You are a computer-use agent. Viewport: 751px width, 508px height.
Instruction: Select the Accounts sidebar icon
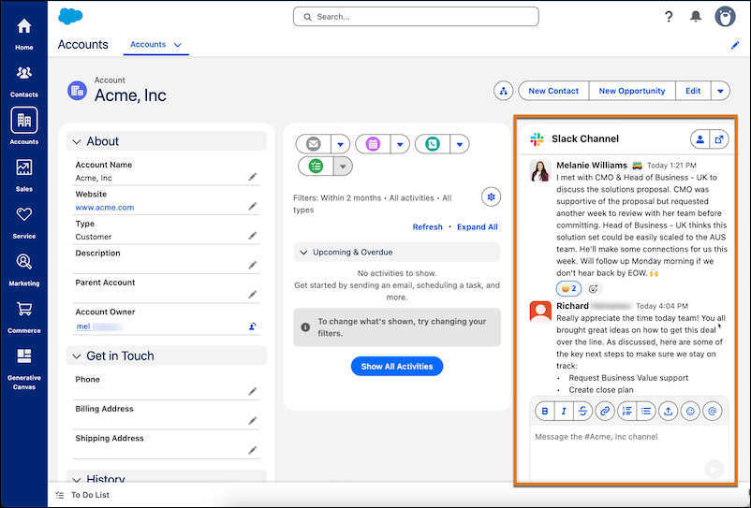click(24, 120)
